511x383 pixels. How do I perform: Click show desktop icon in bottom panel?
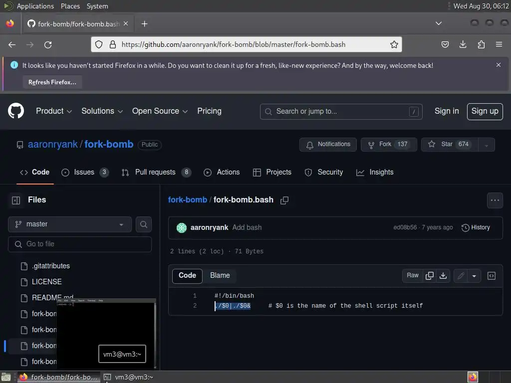[x=6, y=378]
